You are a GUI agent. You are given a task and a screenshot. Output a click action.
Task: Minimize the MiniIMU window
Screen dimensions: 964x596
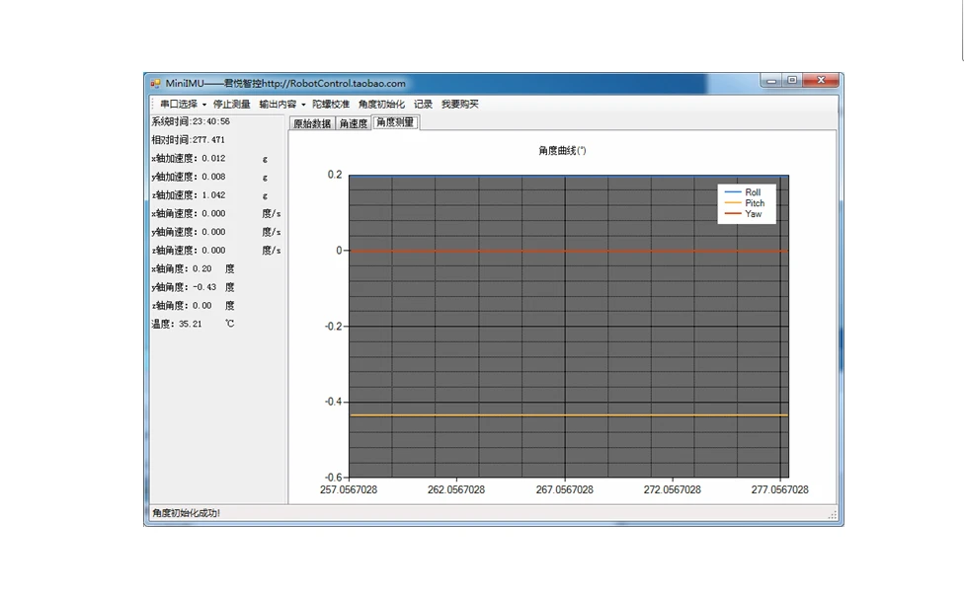click(772, 81)
